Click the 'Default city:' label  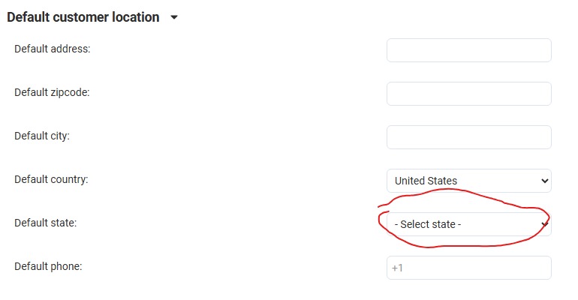coord(42,136)
